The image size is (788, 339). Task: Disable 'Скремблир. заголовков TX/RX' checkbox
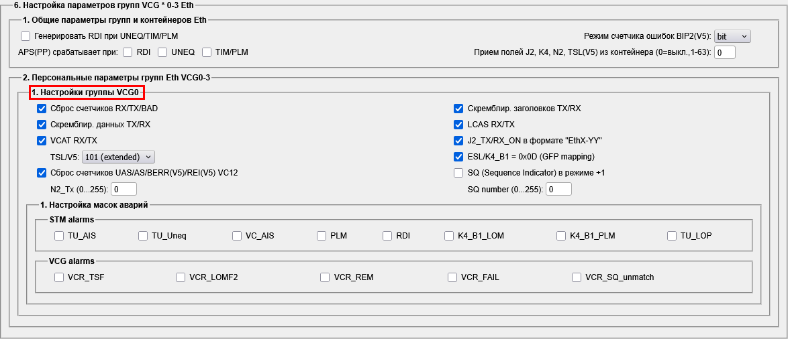coord(458,109)
